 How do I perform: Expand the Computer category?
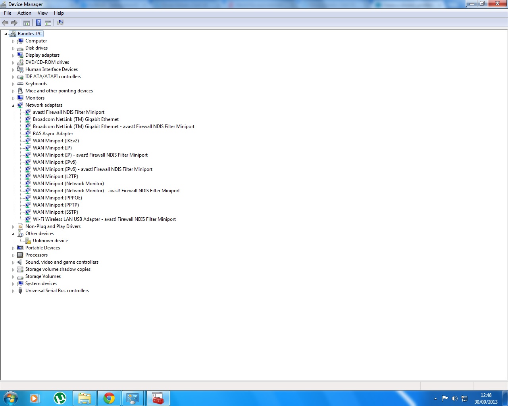13,41
